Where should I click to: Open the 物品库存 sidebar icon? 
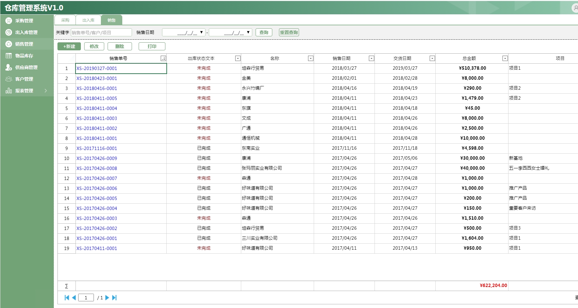pos(9,56)
